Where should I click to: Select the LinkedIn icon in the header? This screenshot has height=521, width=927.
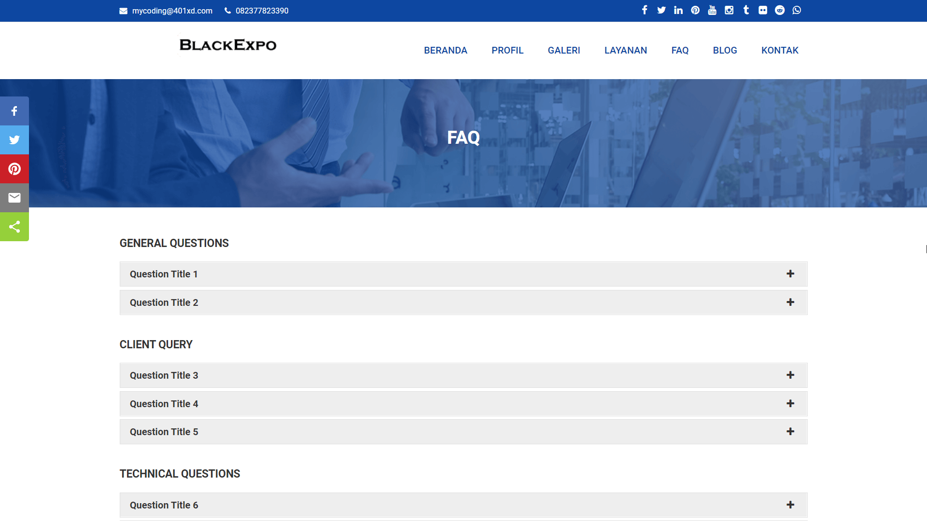point(678,10)
